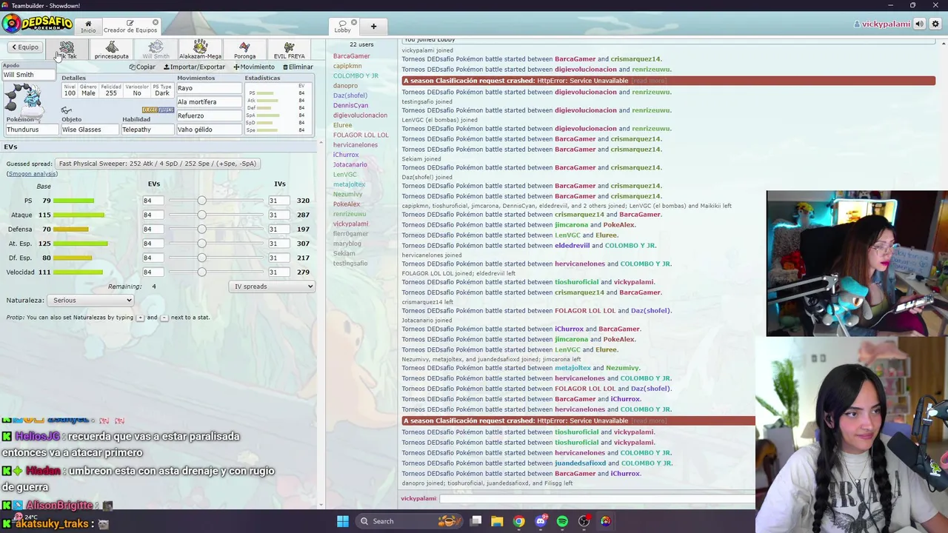This screenshot has height=533, width=948.
Task: Select the Ala mortífera move field
Action: point(209,102)
